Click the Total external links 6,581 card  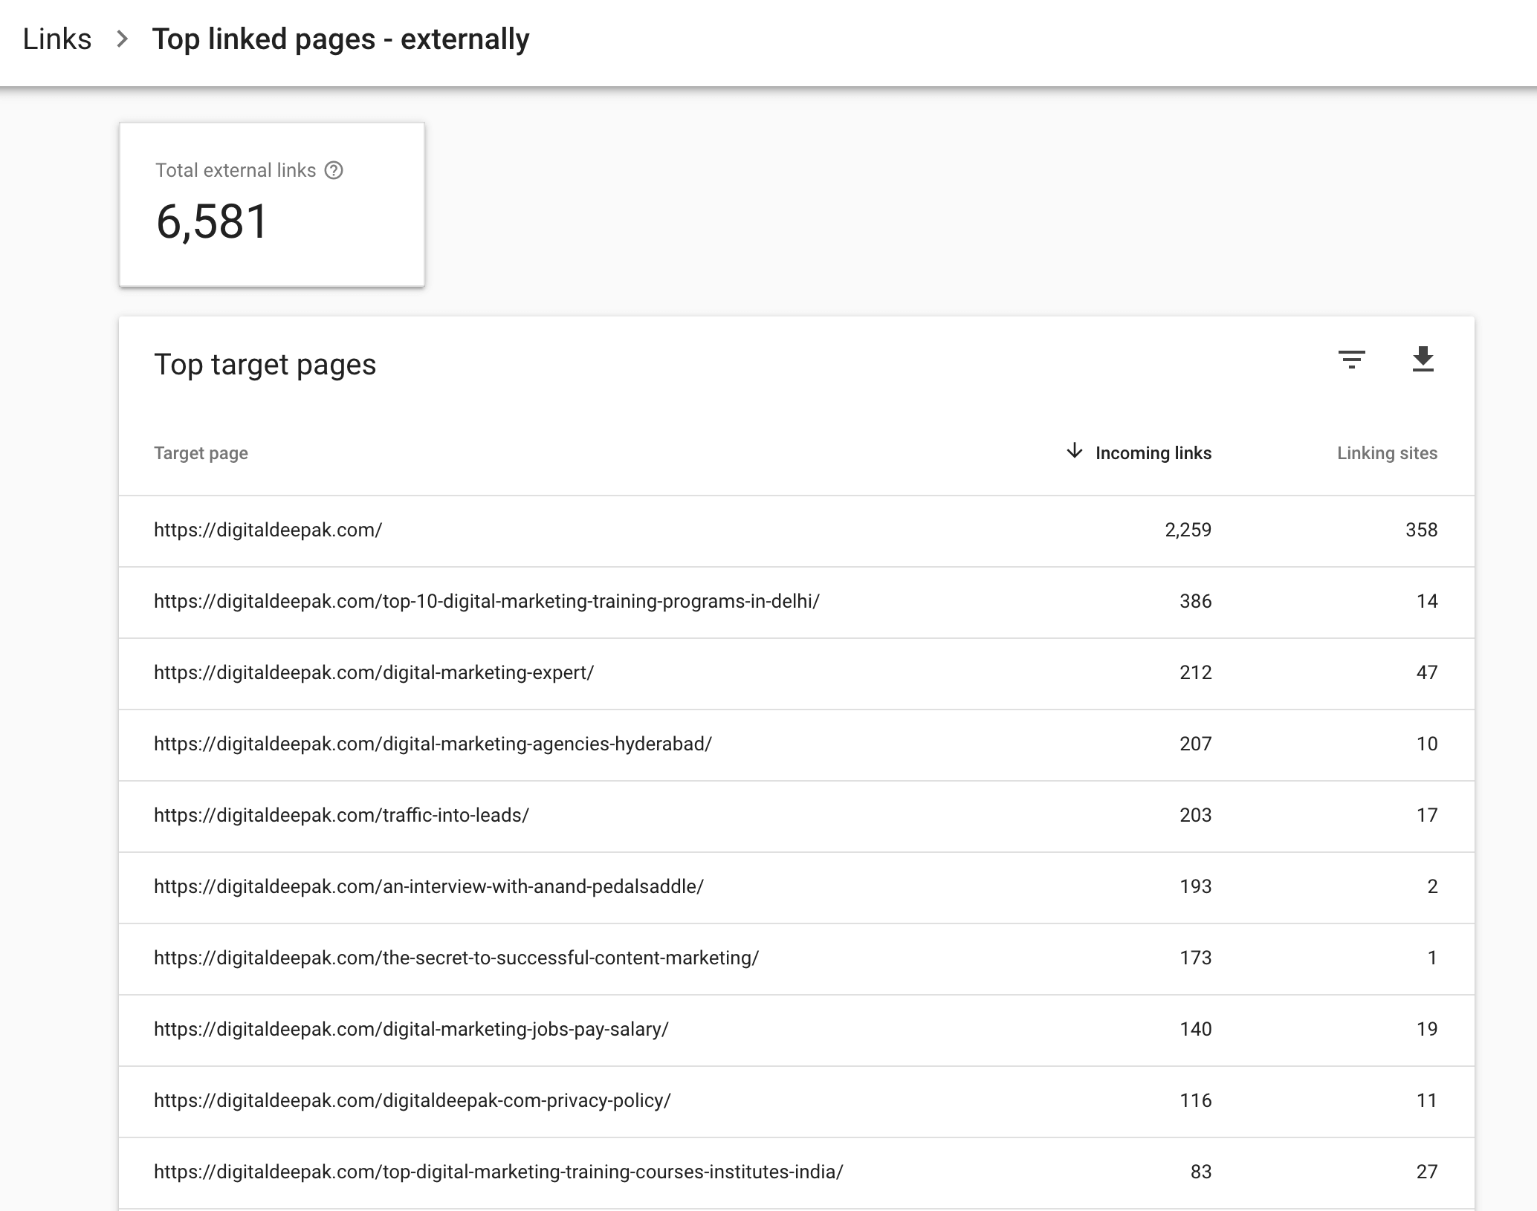(x=272, y=204)
